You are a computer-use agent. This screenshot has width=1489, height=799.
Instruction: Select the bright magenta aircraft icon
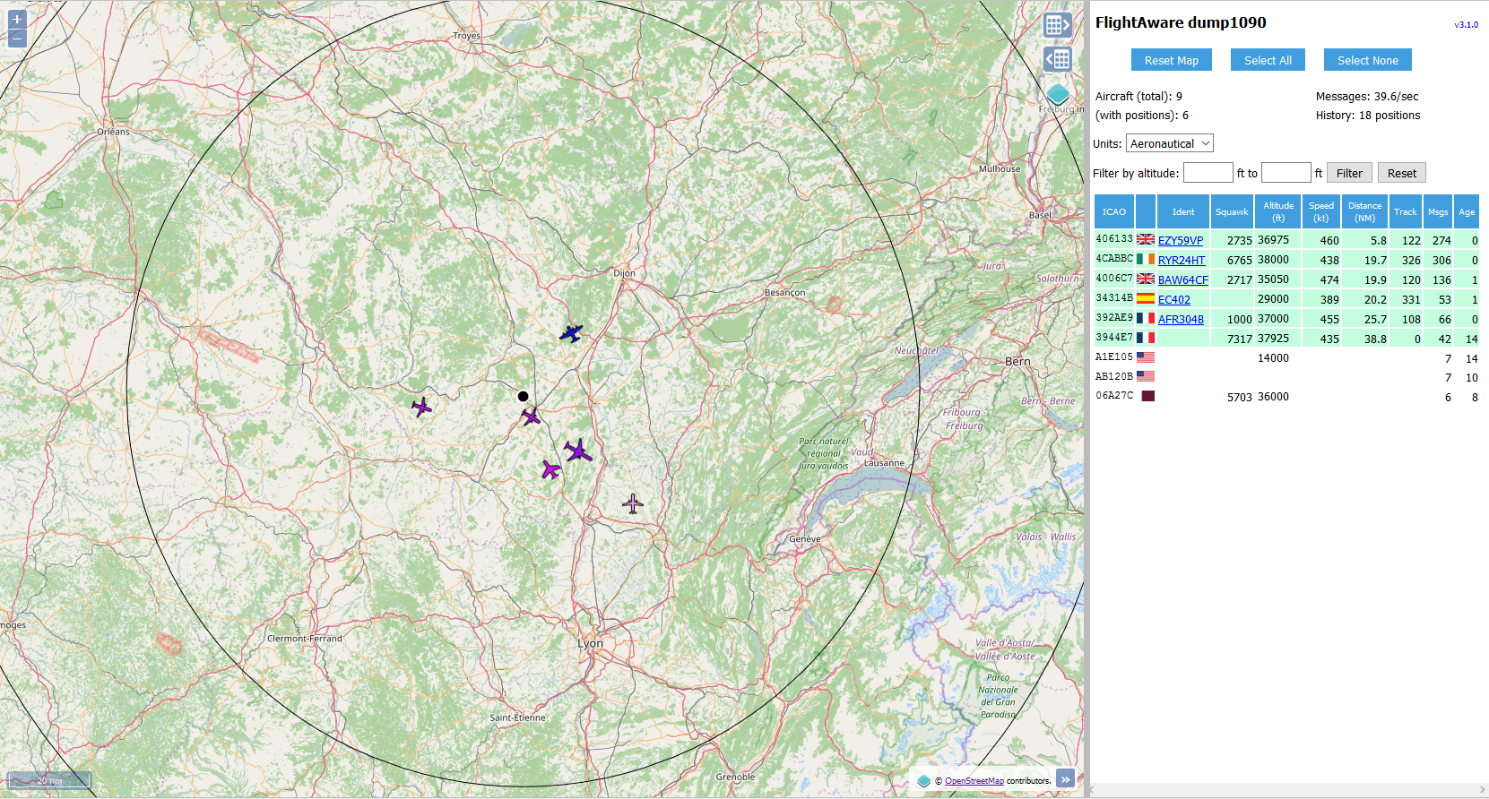point(550,469)
